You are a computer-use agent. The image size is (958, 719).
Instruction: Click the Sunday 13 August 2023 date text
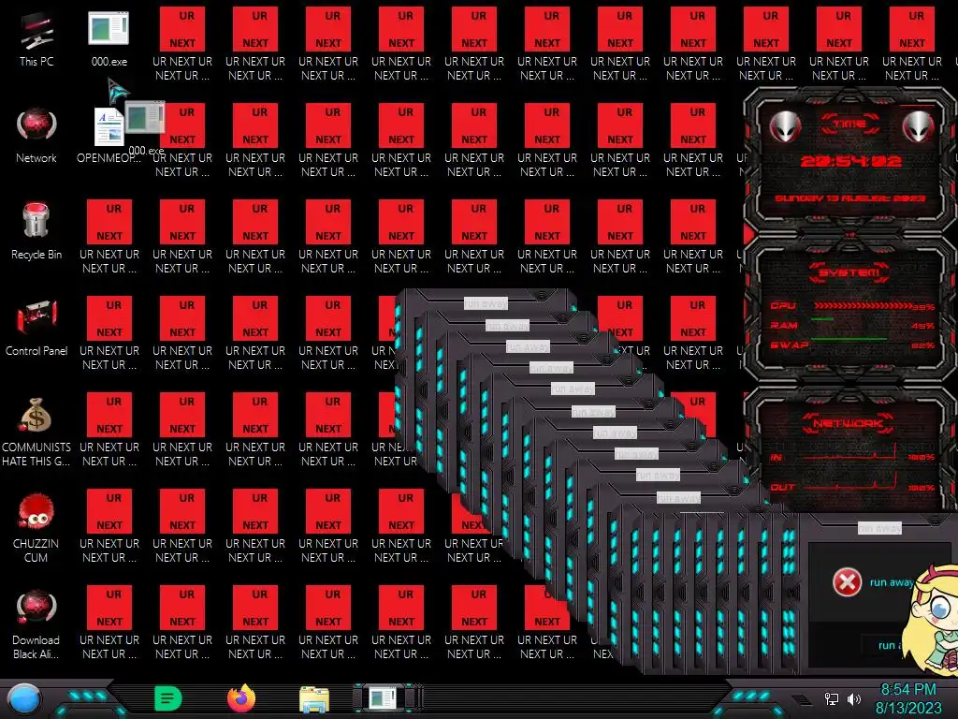849,198
